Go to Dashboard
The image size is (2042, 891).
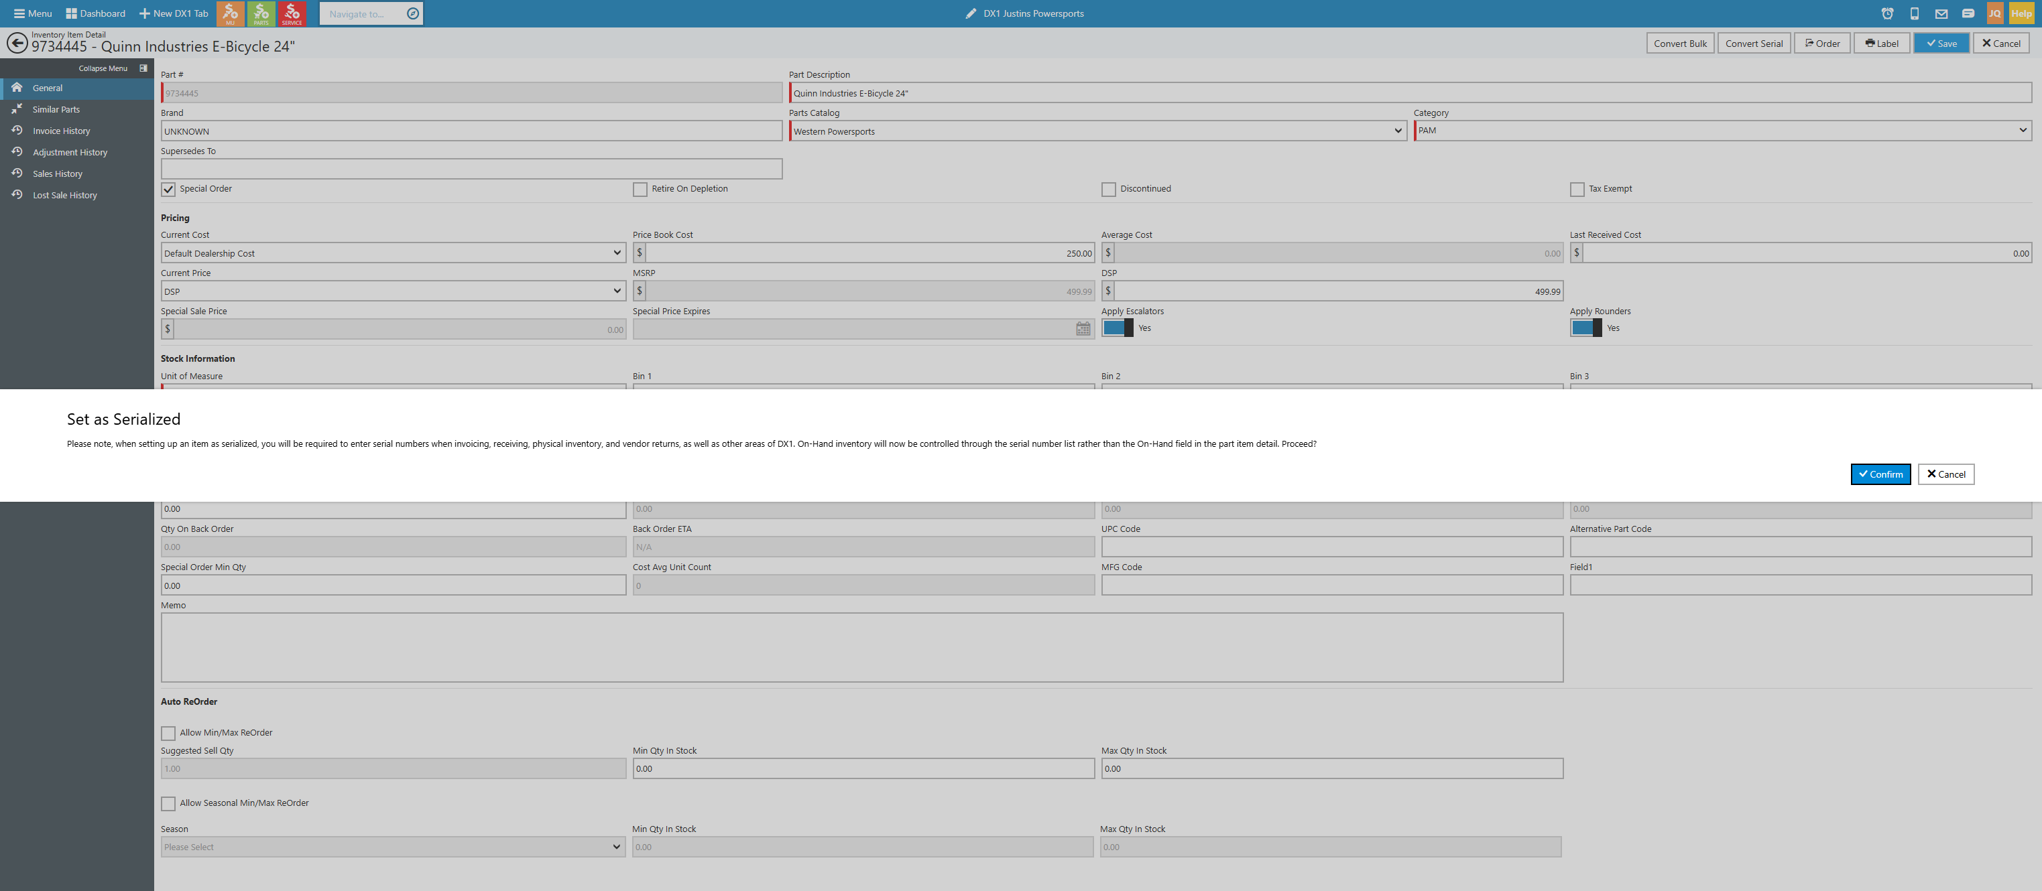coord(96,13)
